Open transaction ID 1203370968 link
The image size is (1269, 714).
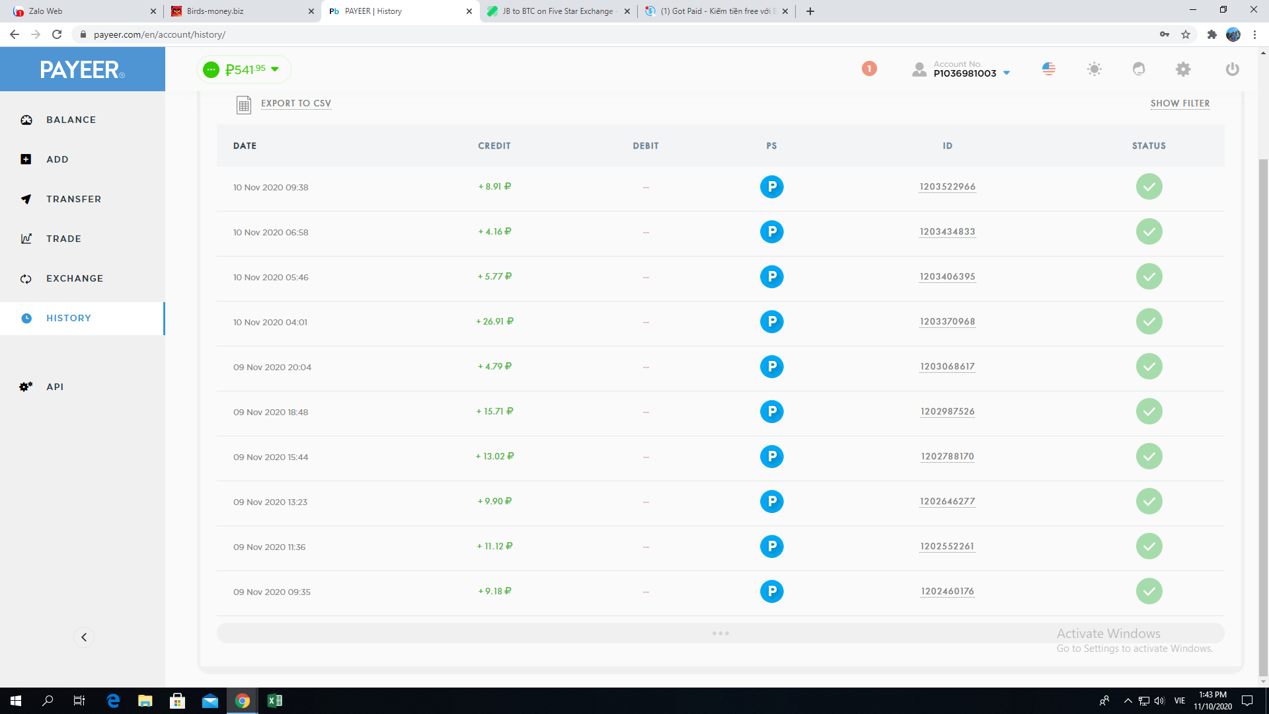click(x=947, y=322)
